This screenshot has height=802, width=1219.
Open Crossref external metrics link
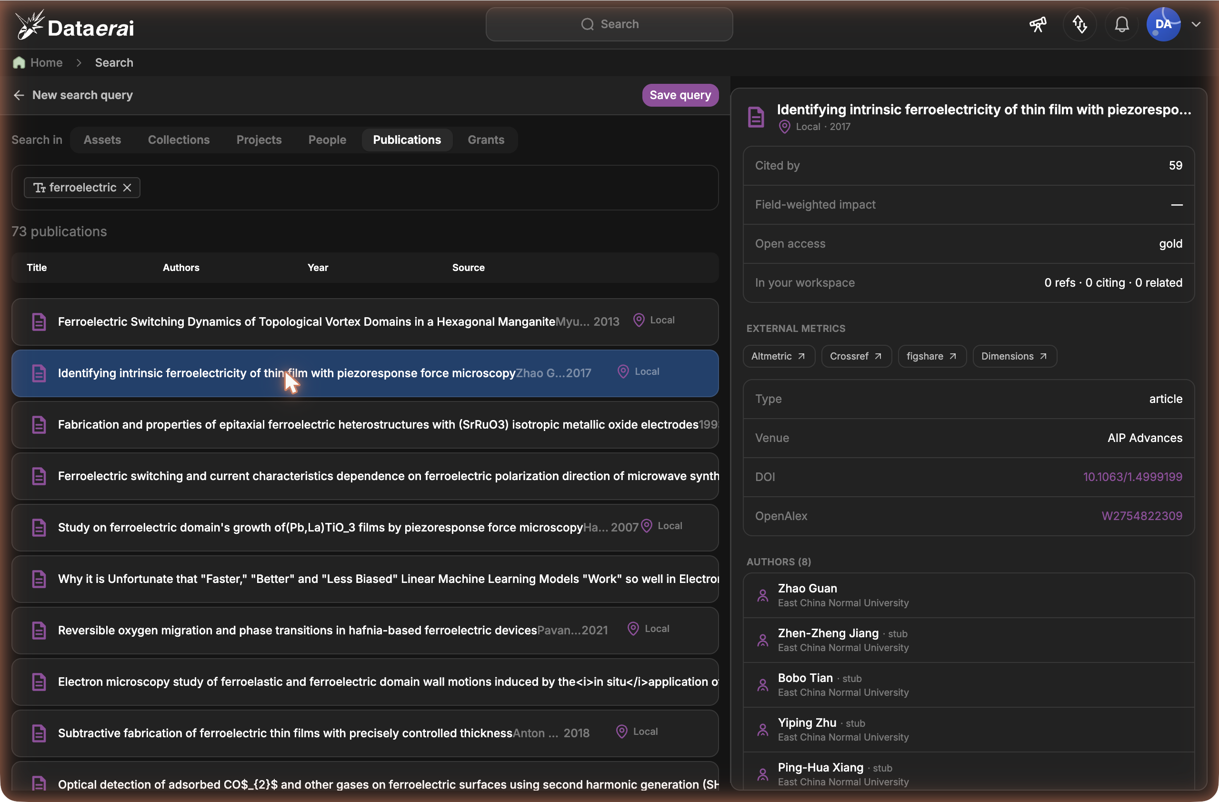point(856,356)
